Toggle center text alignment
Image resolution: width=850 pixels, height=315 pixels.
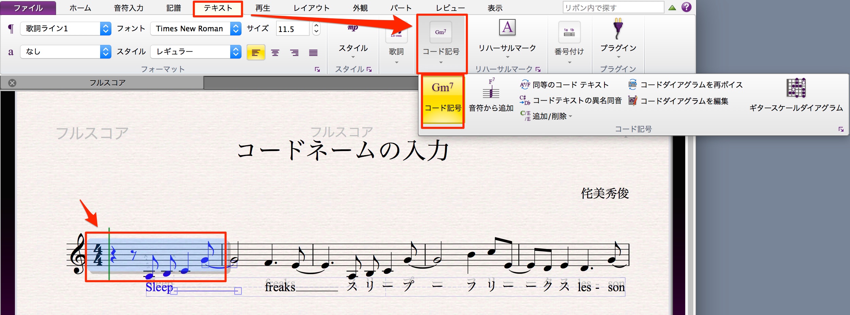(x=275, y=53)
